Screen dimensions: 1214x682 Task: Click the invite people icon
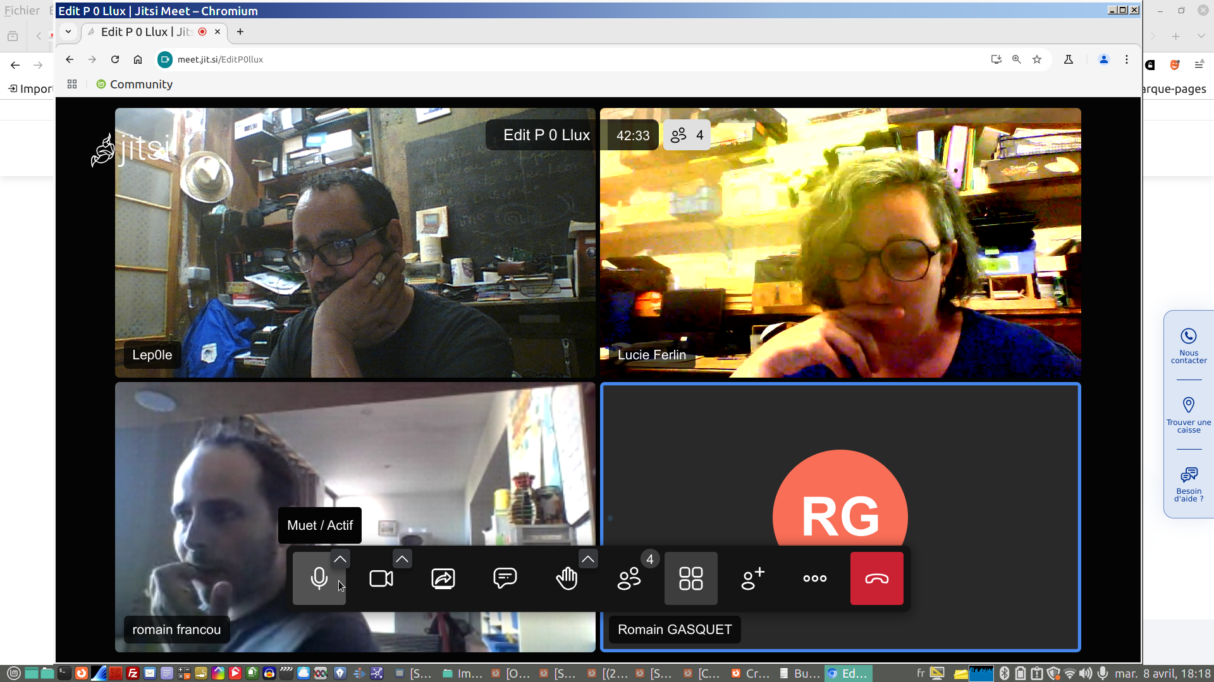752,578
